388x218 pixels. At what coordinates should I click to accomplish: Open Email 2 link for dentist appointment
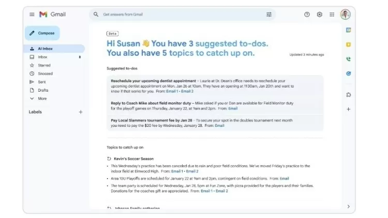tap(187, 91)
